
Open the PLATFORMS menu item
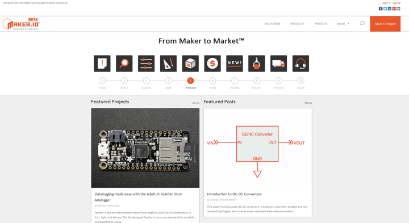coord(273,24)
